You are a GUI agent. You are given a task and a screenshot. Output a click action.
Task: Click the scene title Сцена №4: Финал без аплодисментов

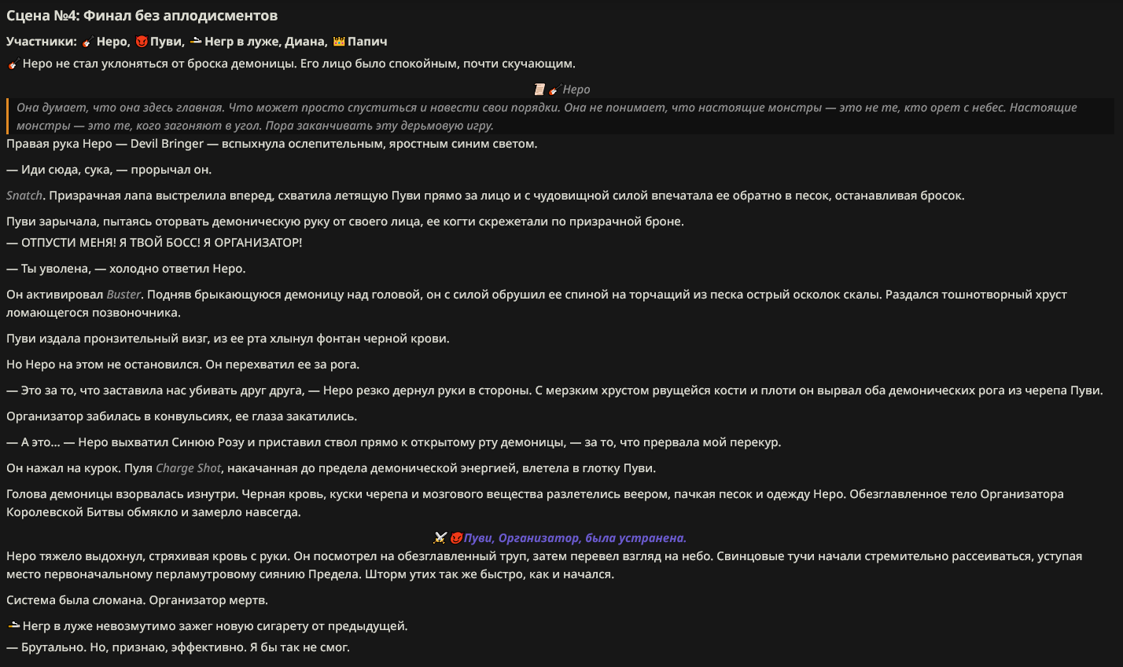tap(142, 16)
